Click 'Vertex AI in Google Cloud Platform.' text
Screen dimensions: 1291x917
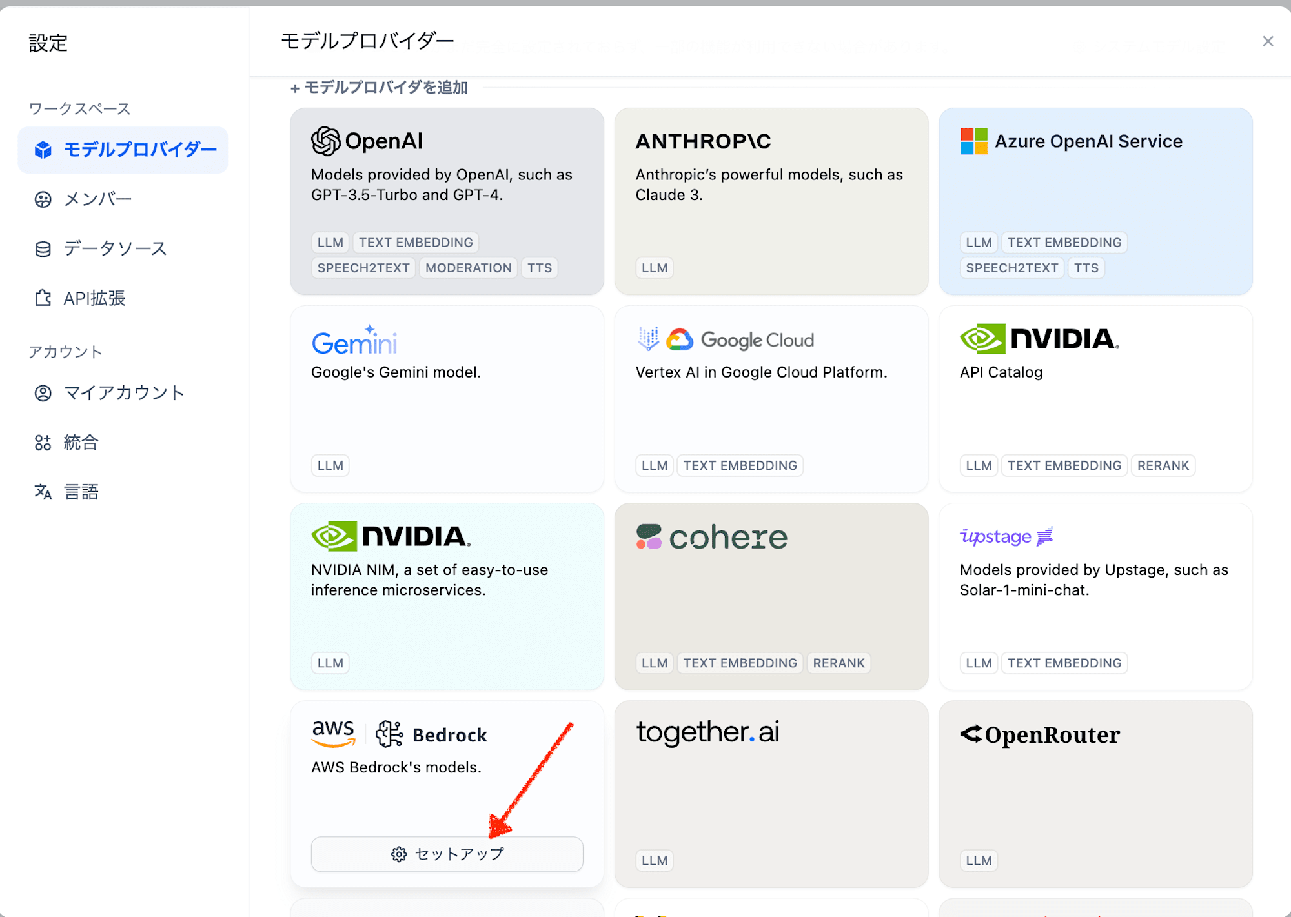coord(762,372)
